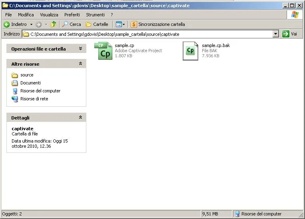
Task: Click the Altre risorse header title
Action: pyautogui.click(x=25, y=64)
